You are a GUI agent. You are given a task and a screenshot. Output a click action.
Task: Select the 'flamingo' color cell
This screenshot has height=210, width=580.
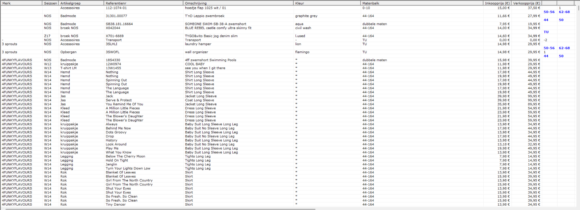point(302,52)
